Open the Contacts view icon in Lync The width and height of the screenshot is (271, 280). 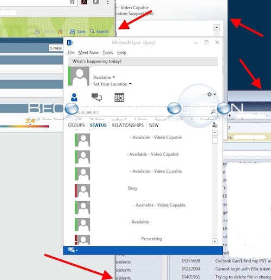pos(74,97)
